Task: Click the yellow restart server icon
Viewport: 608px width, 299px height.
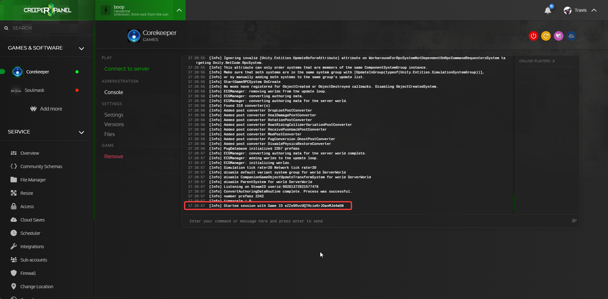Action: pyautogui.click(x=546, y=36)
